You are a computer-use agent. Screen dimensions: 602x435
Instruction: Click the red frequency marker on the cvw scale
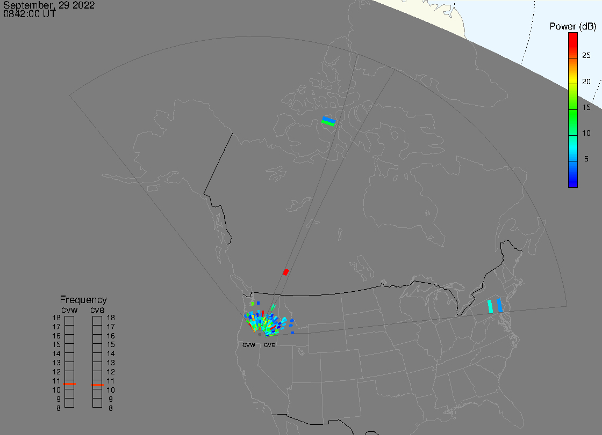[69, 384]
